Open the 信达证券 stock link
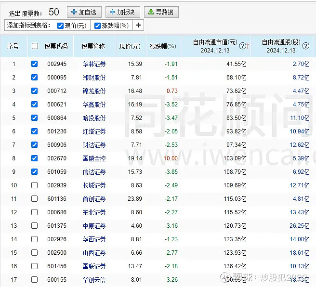 click(94, 172)
